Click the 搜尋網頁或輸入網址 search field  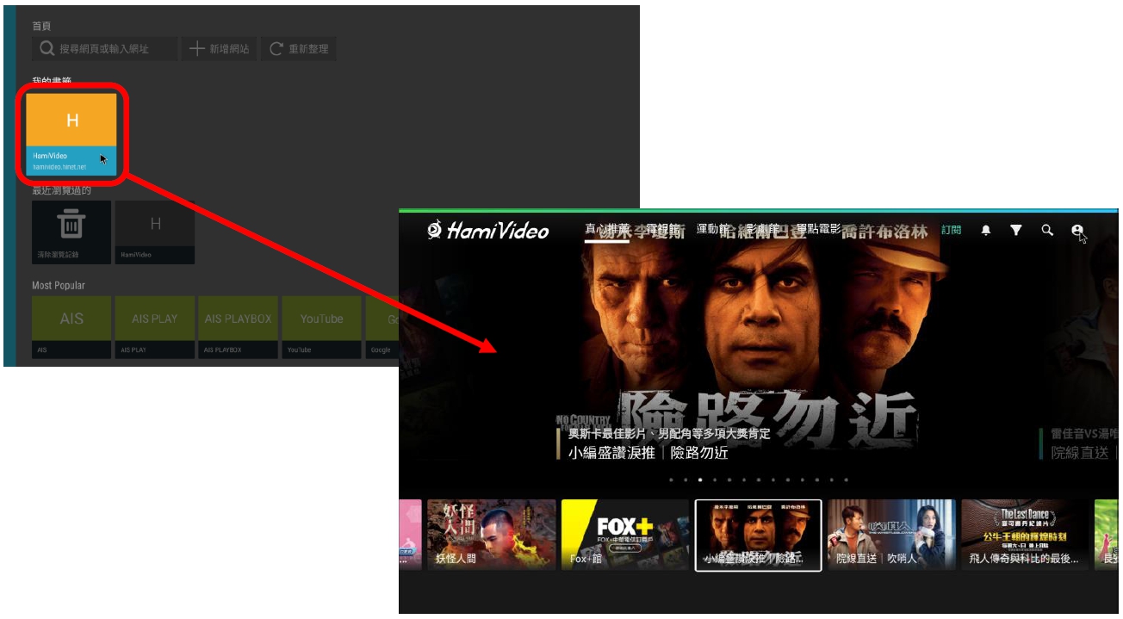coord(104,49)
